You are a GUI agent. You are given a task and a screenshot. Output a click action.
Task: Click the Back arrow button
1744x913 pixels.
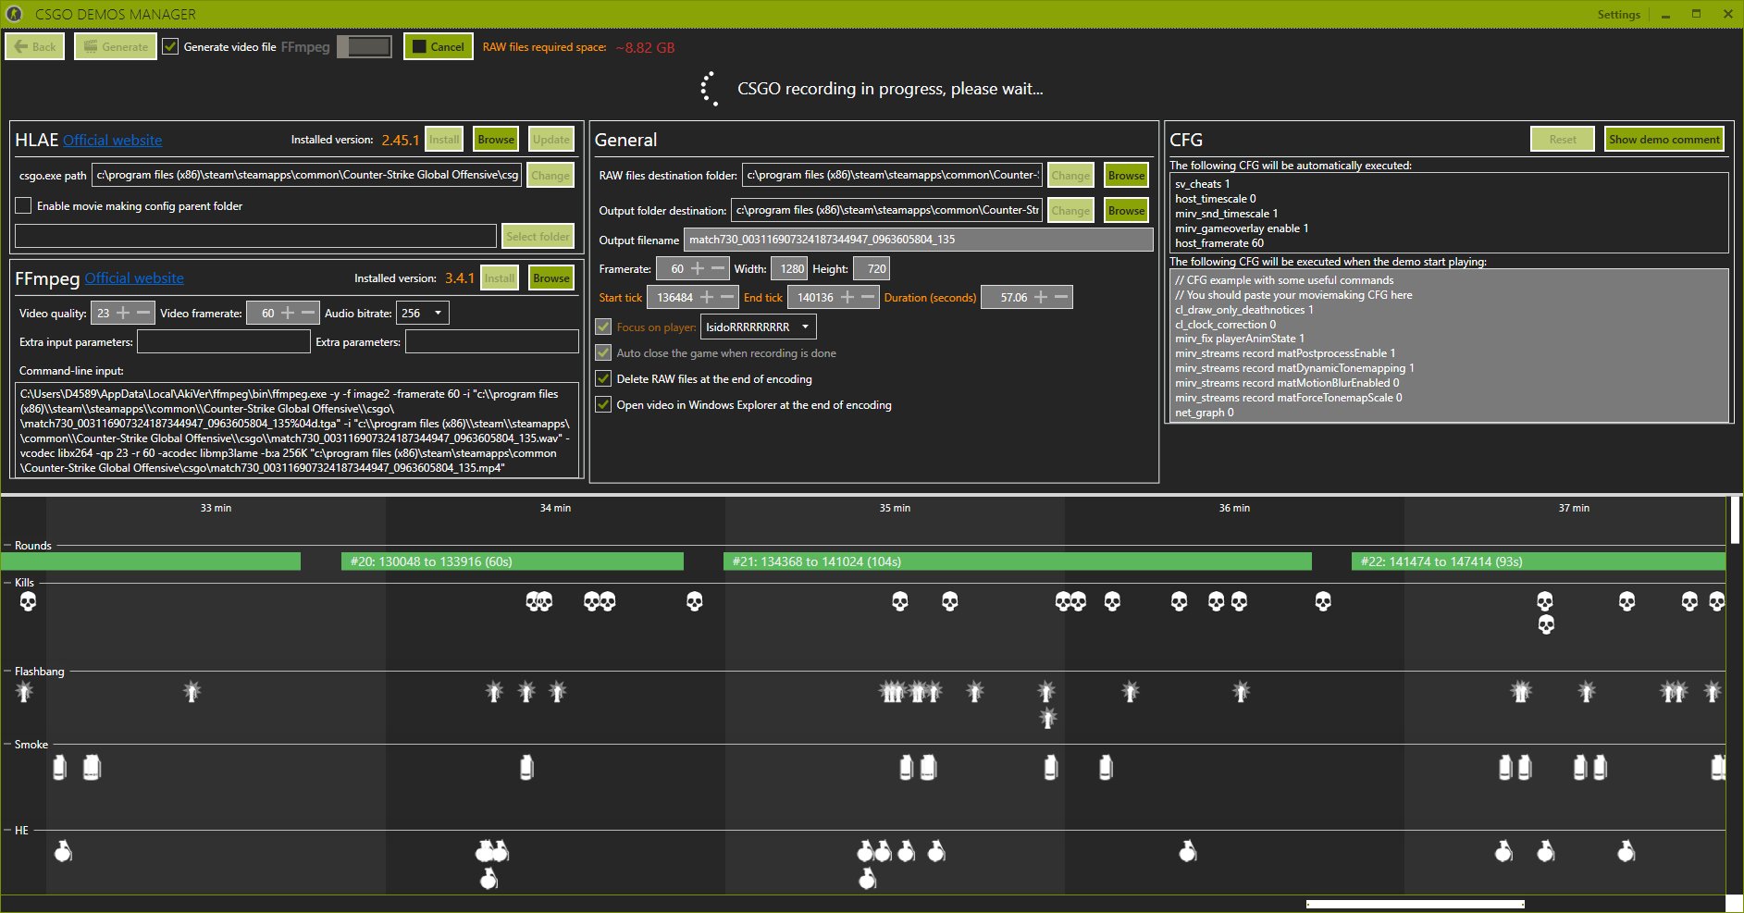point(35,46)
